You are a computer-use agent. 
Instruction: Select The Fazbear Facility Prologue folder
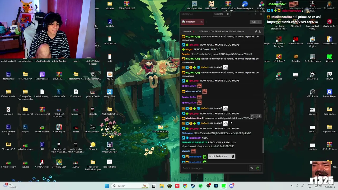point(93,165)
